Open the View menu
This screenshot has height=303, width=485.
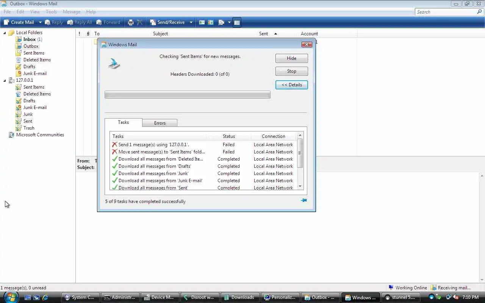pos(35,12)
